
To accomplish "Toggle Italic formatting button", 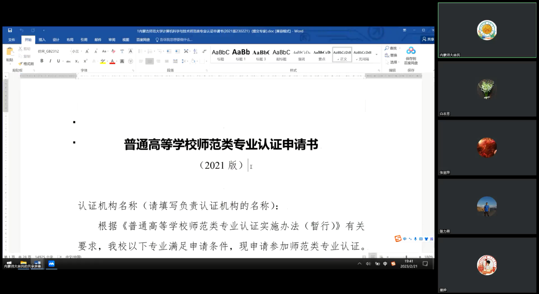I will coord(50,61).
